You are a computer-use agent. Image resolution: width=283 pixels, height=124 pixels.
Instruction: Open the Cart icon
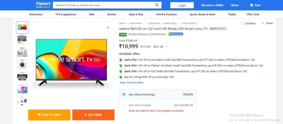click(251, 5)
